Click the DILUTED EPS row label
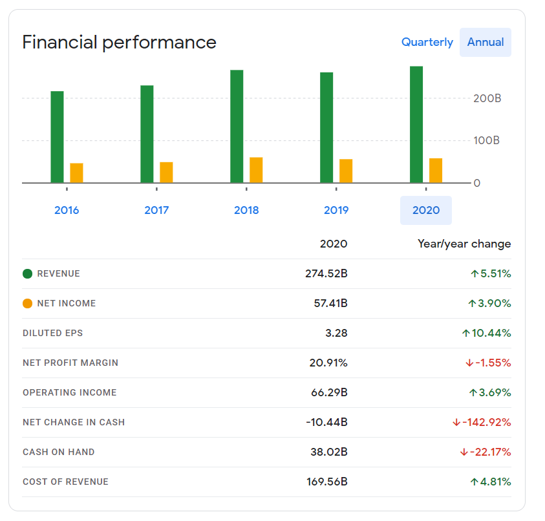545x521 pixels. 53,334
